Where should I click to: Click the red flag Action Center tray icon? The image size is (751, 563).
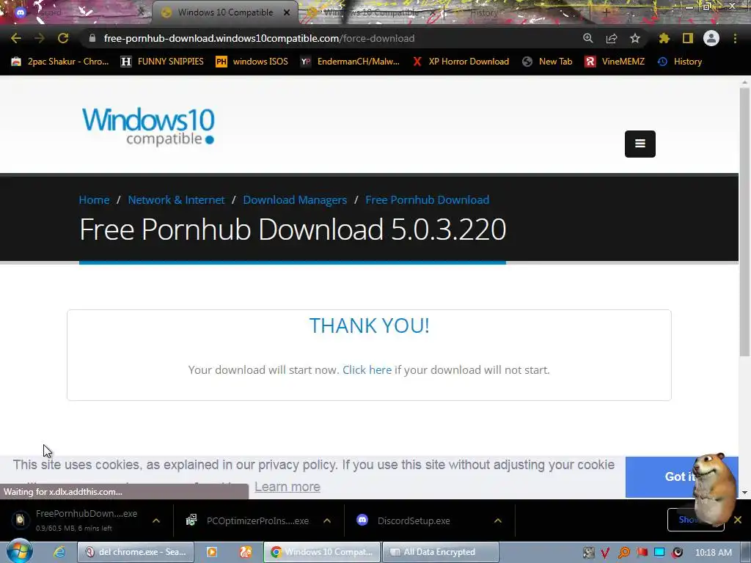(x=642, y=553)
